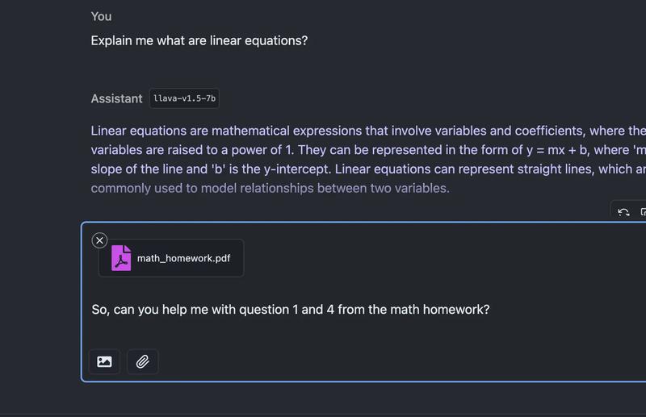Open the math_homework.pdf filename label
Viewport: 646px width, 417px height.
pyautogui.click(x=184, y=258)
